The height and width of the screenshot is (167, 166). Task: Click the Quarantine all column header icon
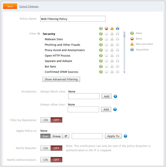point(118,28)
